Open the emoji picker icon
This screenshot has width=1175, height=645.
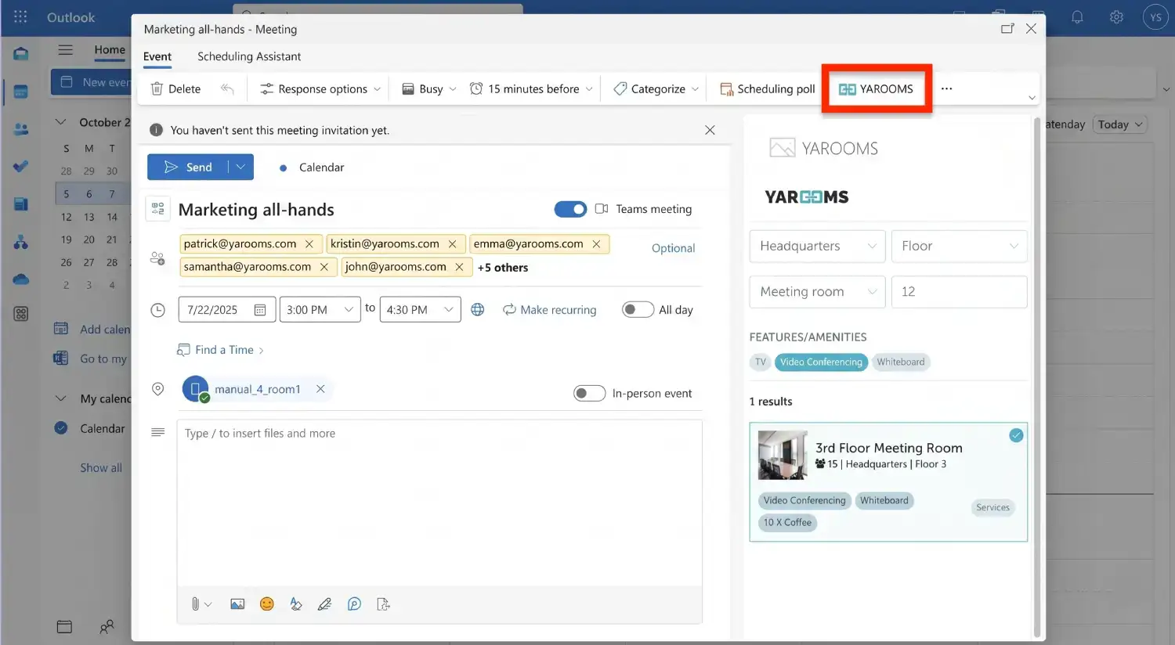267,604
